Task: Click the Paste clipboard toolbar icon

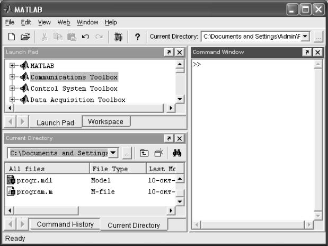Action: pos(72,37)
